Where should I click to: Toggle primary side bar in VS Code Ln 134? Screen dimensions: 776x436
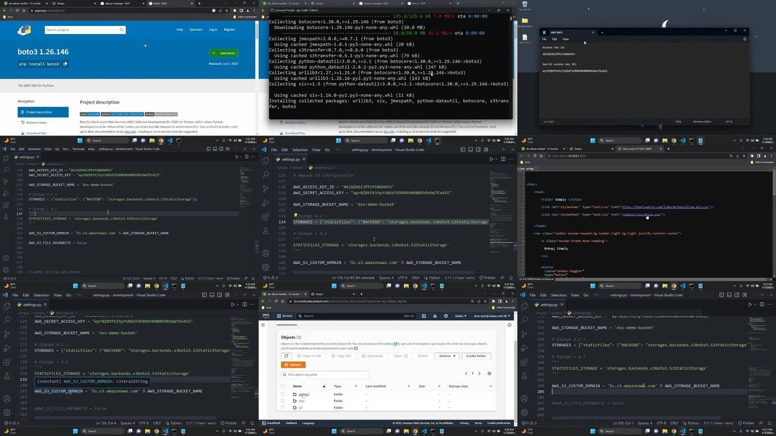click(463, 150)
